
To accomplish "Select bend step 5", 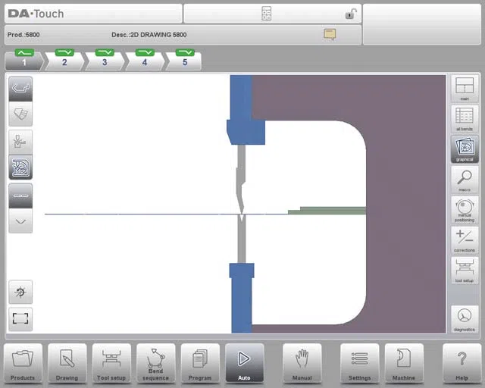I will [184, 60].
